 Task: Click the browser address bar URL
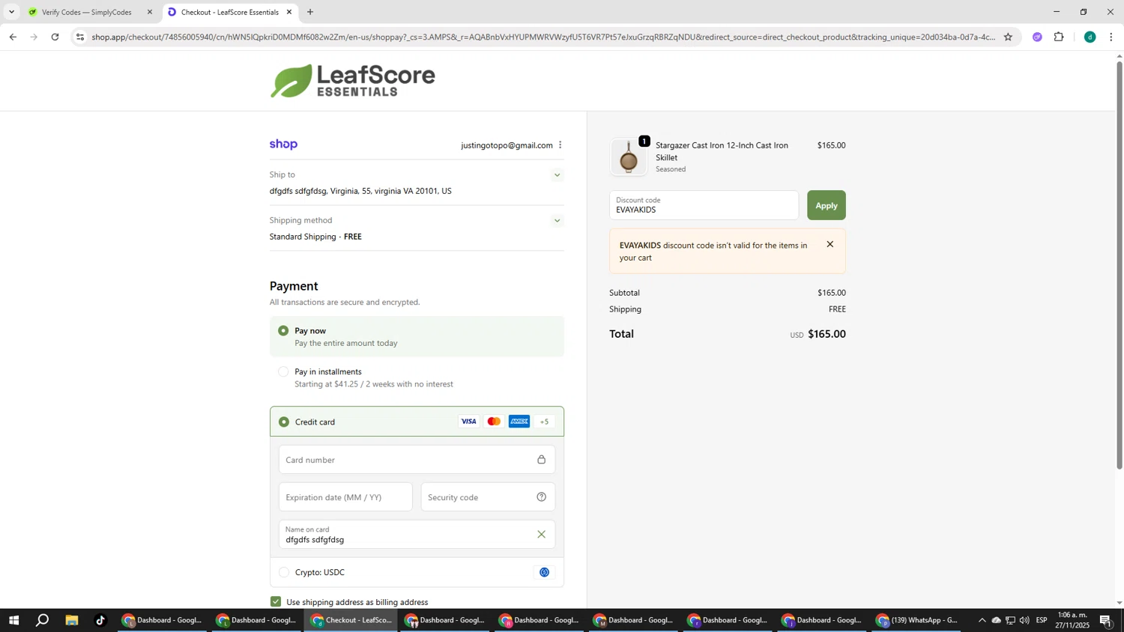click(543, 37)
